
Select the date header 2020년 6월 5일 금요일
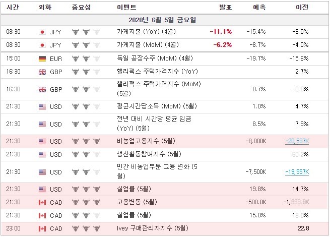[x=162, y=20]
